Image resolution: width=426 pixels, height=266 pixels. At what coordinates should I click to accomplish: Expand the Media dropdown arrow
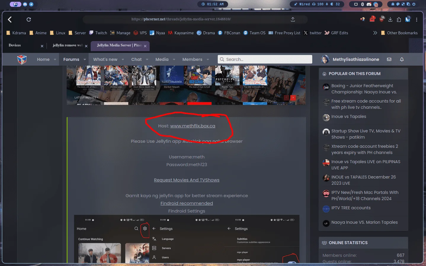point(174,59)
